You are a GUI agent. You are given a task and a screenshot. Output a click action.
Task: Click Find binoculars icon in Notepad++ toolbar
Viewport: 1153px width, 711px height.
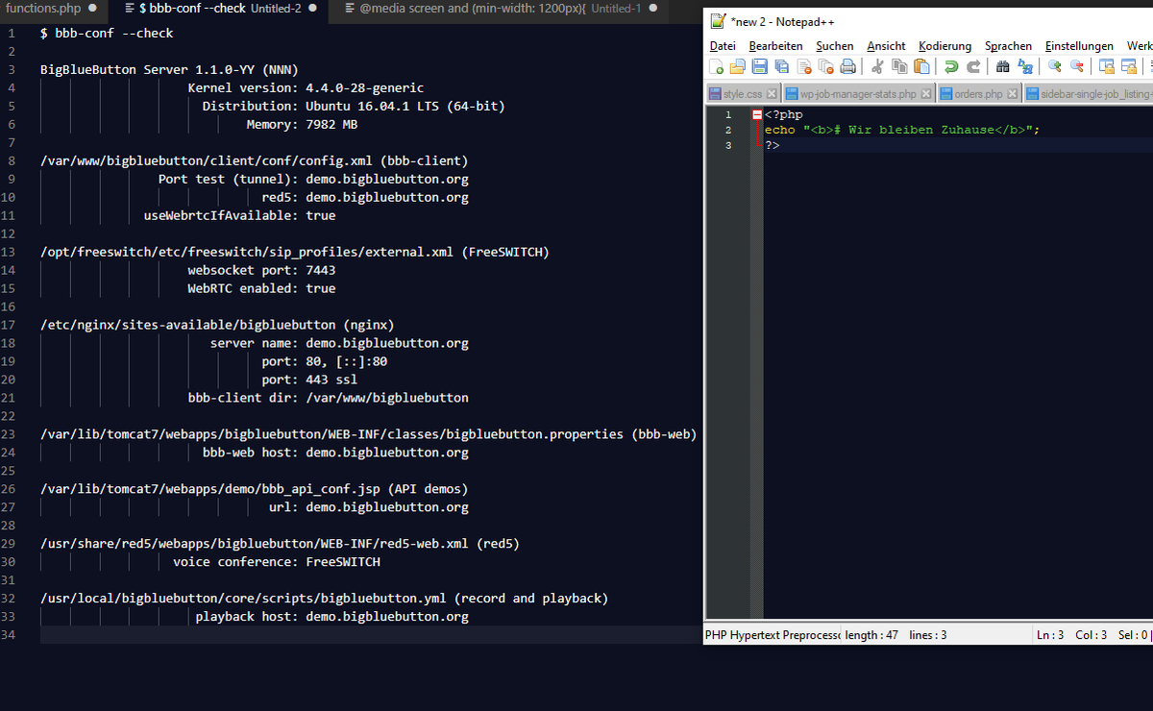1002,66
